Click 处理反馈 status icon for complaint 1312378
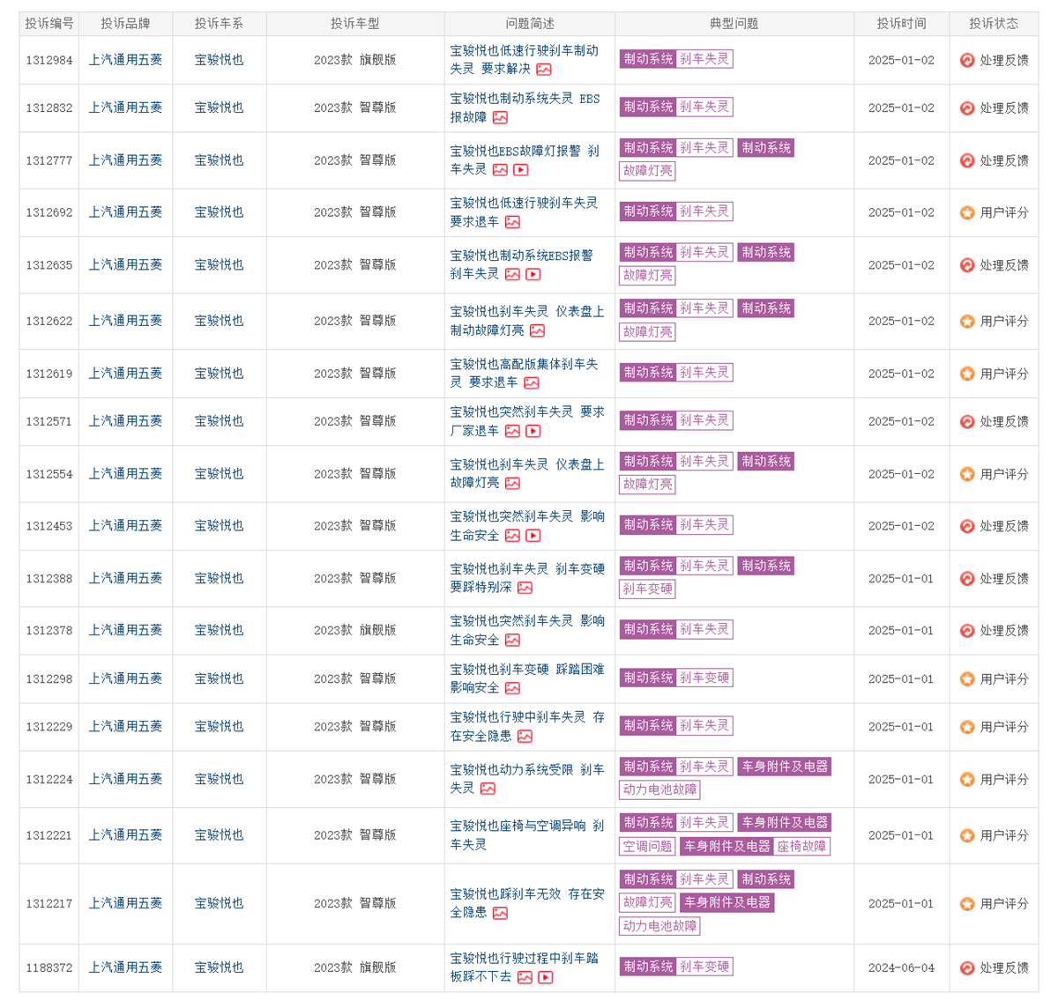The height and width of the screenshot is (1008, 1058). (x=967, y=631)
